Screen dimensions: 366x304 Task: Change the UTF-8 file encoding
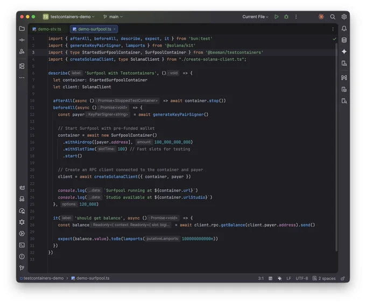[x=301, y=278]
